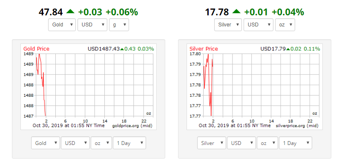
Task: Open the top Gold metal dropdown
Action: (x=62, y=25)
